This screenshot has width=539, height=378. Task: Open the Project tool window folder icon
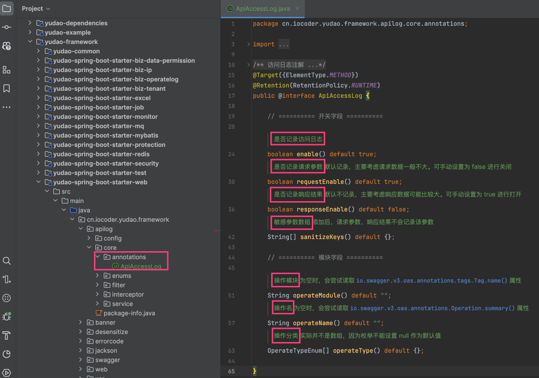(7, 8)
